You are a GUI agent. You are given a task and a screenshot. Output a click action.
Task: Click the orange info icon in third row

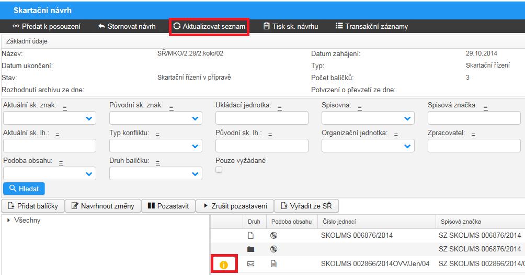(224, 265)
